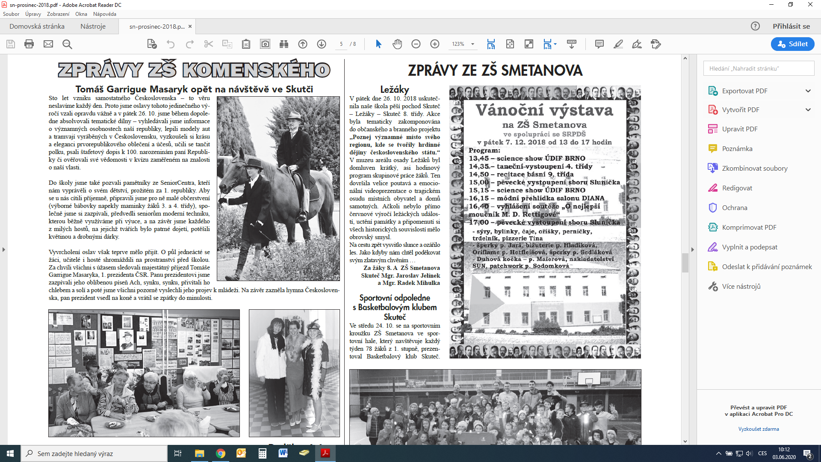Switch to full screen mode icon

(529, 44)
